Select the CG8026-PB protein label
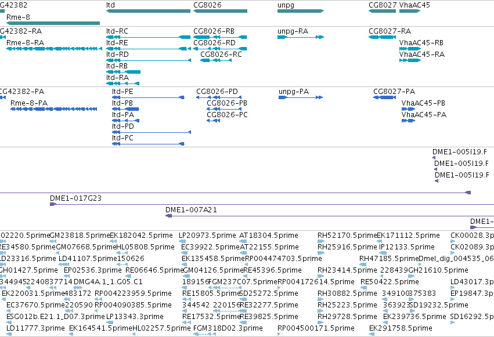Screen dimensions: 494x337 [227, 103]
